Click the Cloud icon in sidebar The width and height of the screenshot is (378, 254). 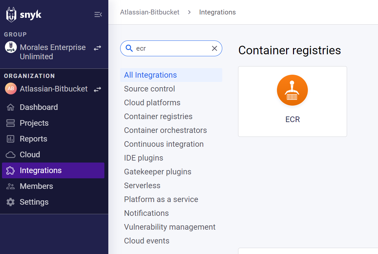10,155
